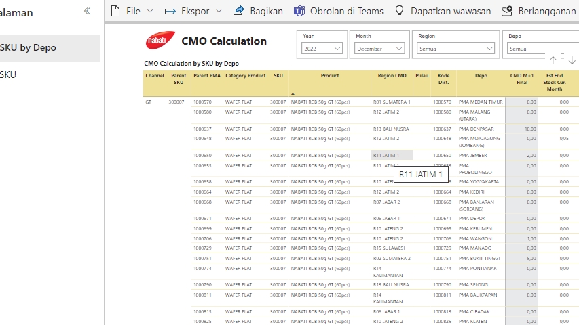This screenshot has width=579, height=325.
Task: Drill down using the down arrow icon
Action: 572,60
